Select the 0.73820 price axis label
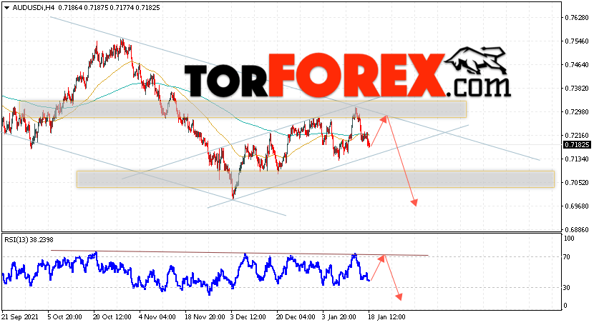Image resolution: width=594 pixels, height=325 pixels. (577, 89)
